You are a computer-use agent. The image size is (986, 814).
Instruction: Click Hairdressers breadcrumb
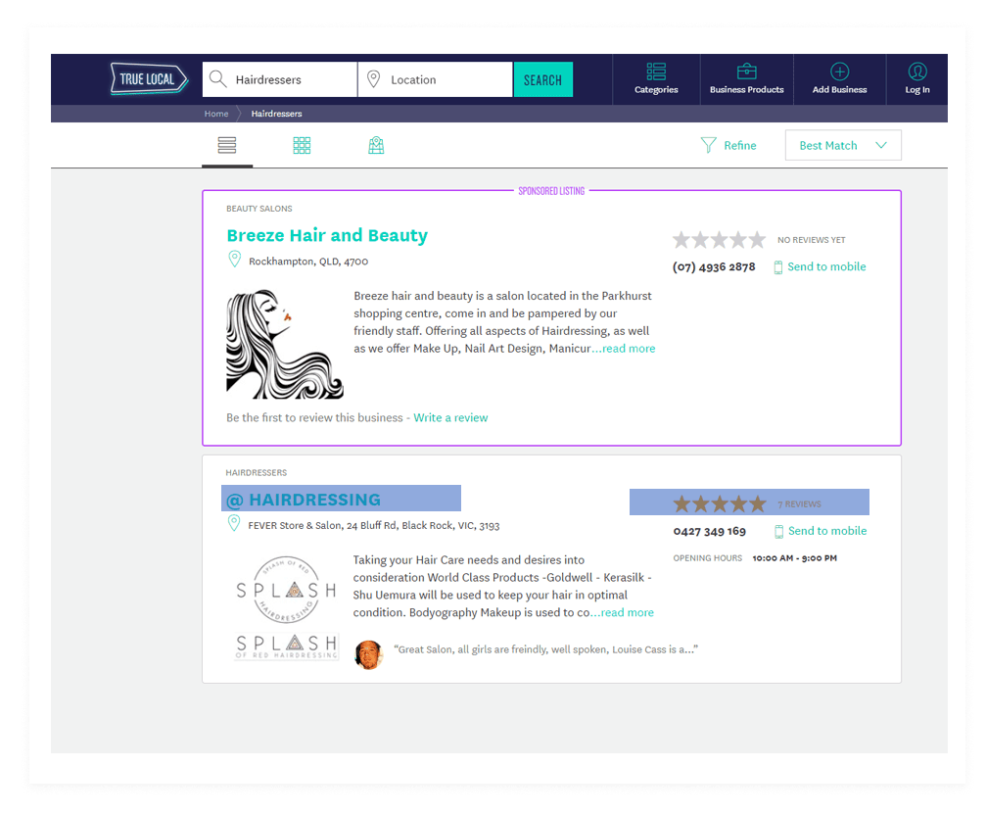coord(277,114)
